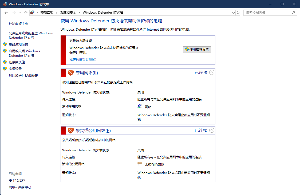Image resolution: width=300 pixels, height=195 pixels.
Task: Click the red shield icon for 专用网络
Action: (70, 73)
